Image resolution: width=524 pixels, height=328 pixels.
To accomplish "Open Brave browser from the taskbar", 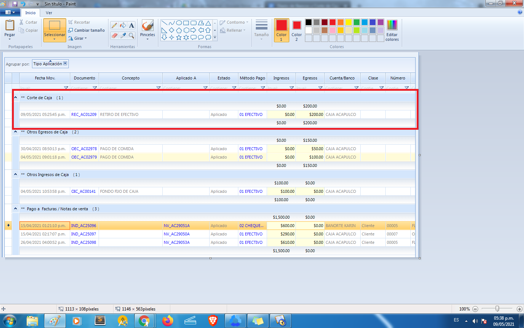I will click(x=213, y=321).
